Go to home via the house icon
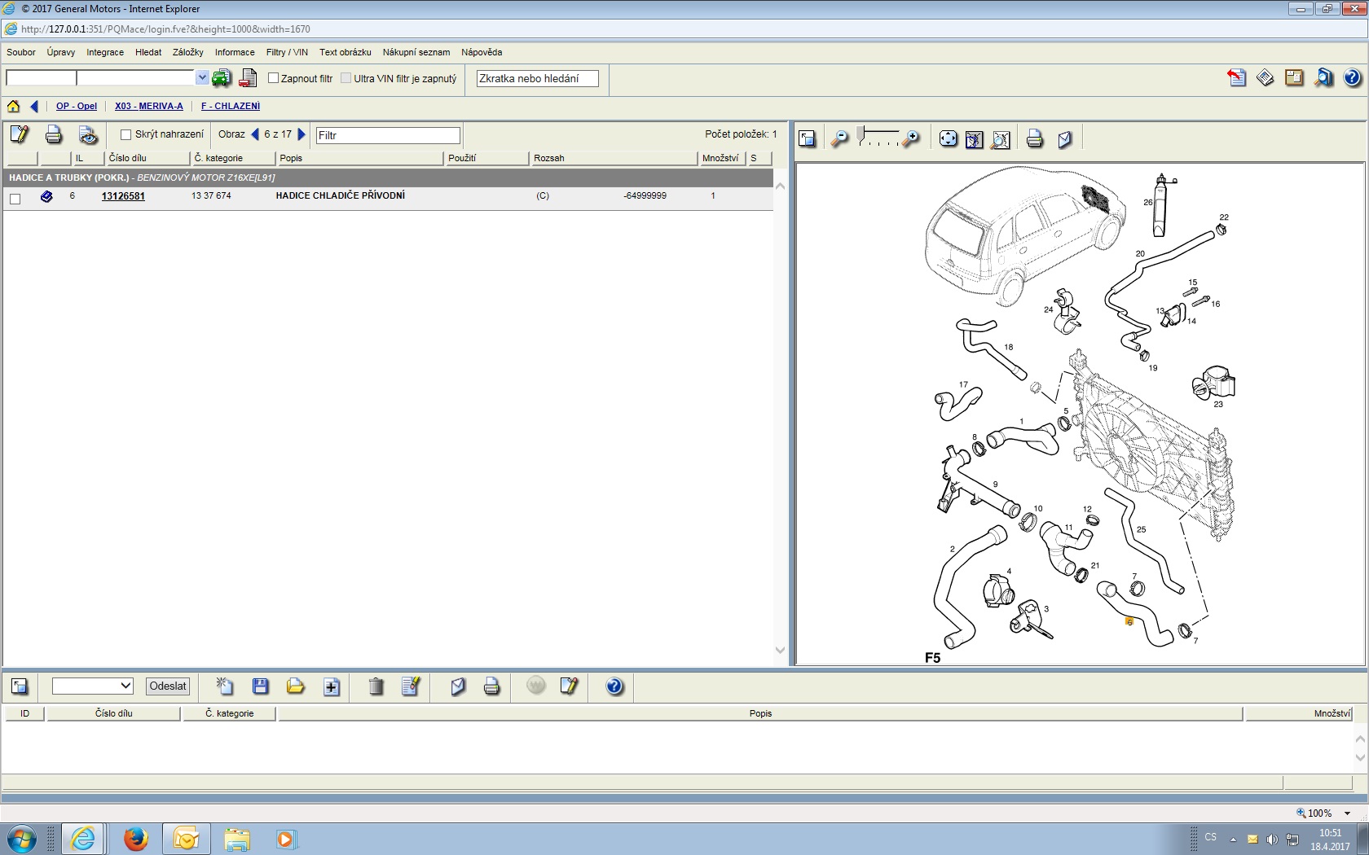Viewport: 1369px width, 855px height. coord(13,106)
